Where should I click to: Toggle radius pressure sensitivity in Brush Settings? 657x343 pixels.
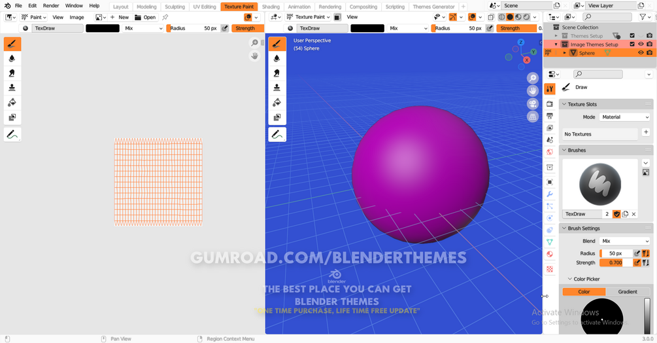637,253
